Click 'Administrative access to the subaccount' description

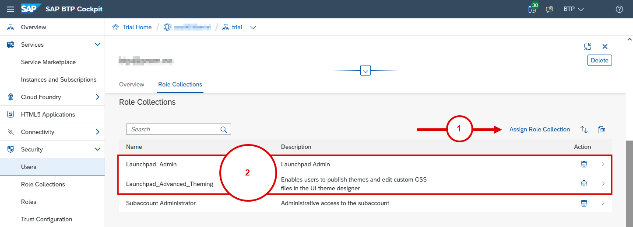tap(335, 203)
